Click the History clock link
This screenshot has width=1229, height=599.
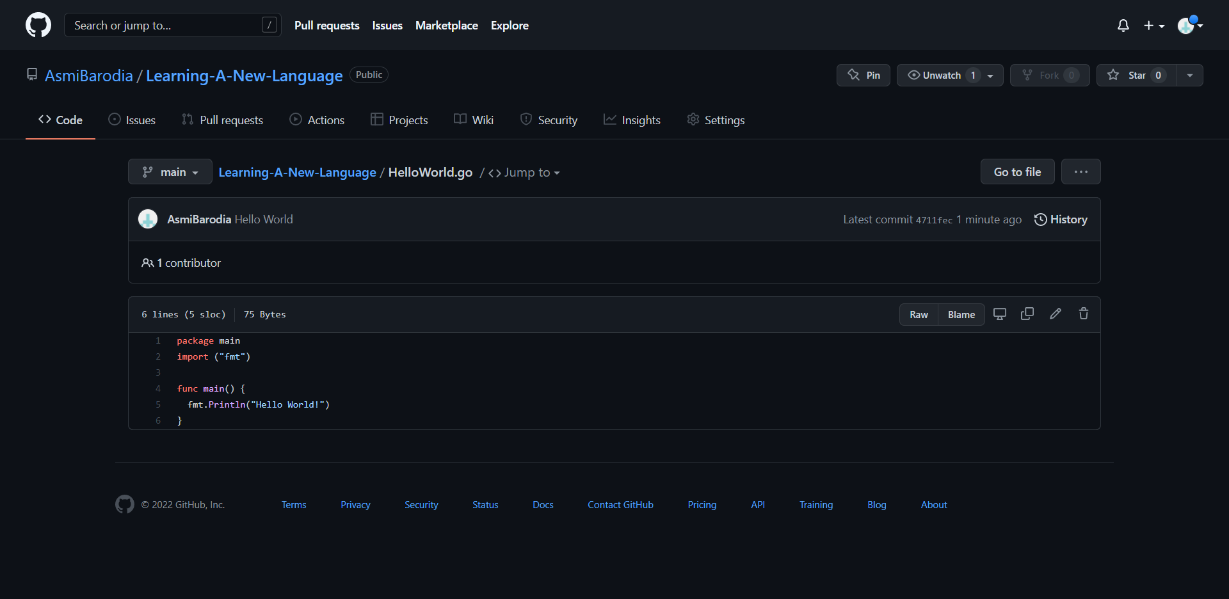tap(1061, 220)
